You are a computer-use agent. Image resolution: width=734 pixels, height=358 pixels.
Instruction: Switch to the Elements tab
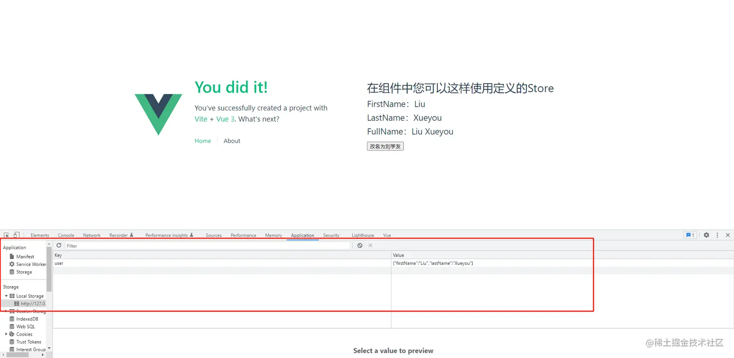click(x=40, y=235)
